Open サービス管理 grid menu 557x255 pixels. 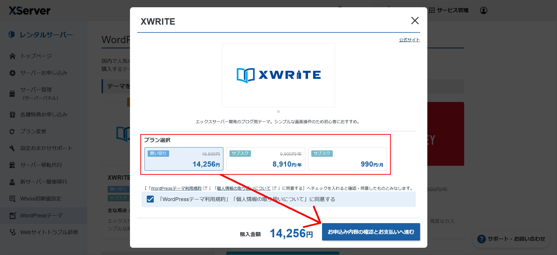449,10
